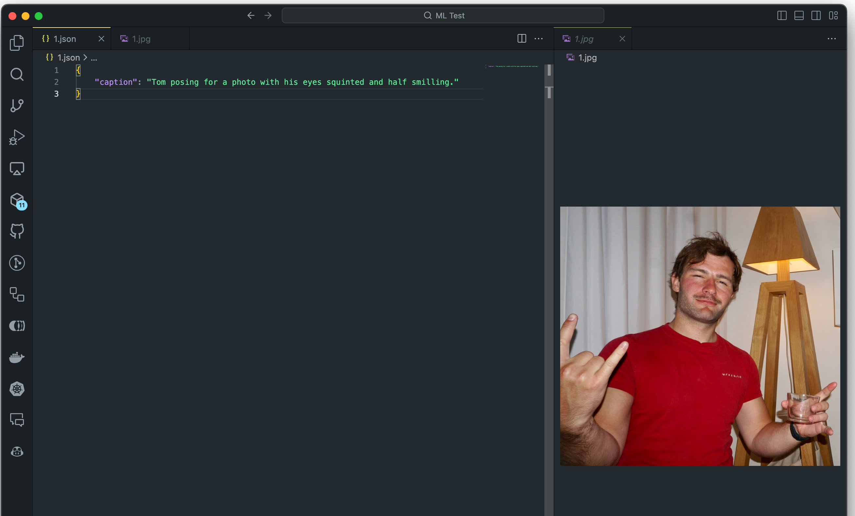The width and height of the screenshot is (855, 516).
Task: Toggle the primary side bar layout button
Action: tap(782, 16)
